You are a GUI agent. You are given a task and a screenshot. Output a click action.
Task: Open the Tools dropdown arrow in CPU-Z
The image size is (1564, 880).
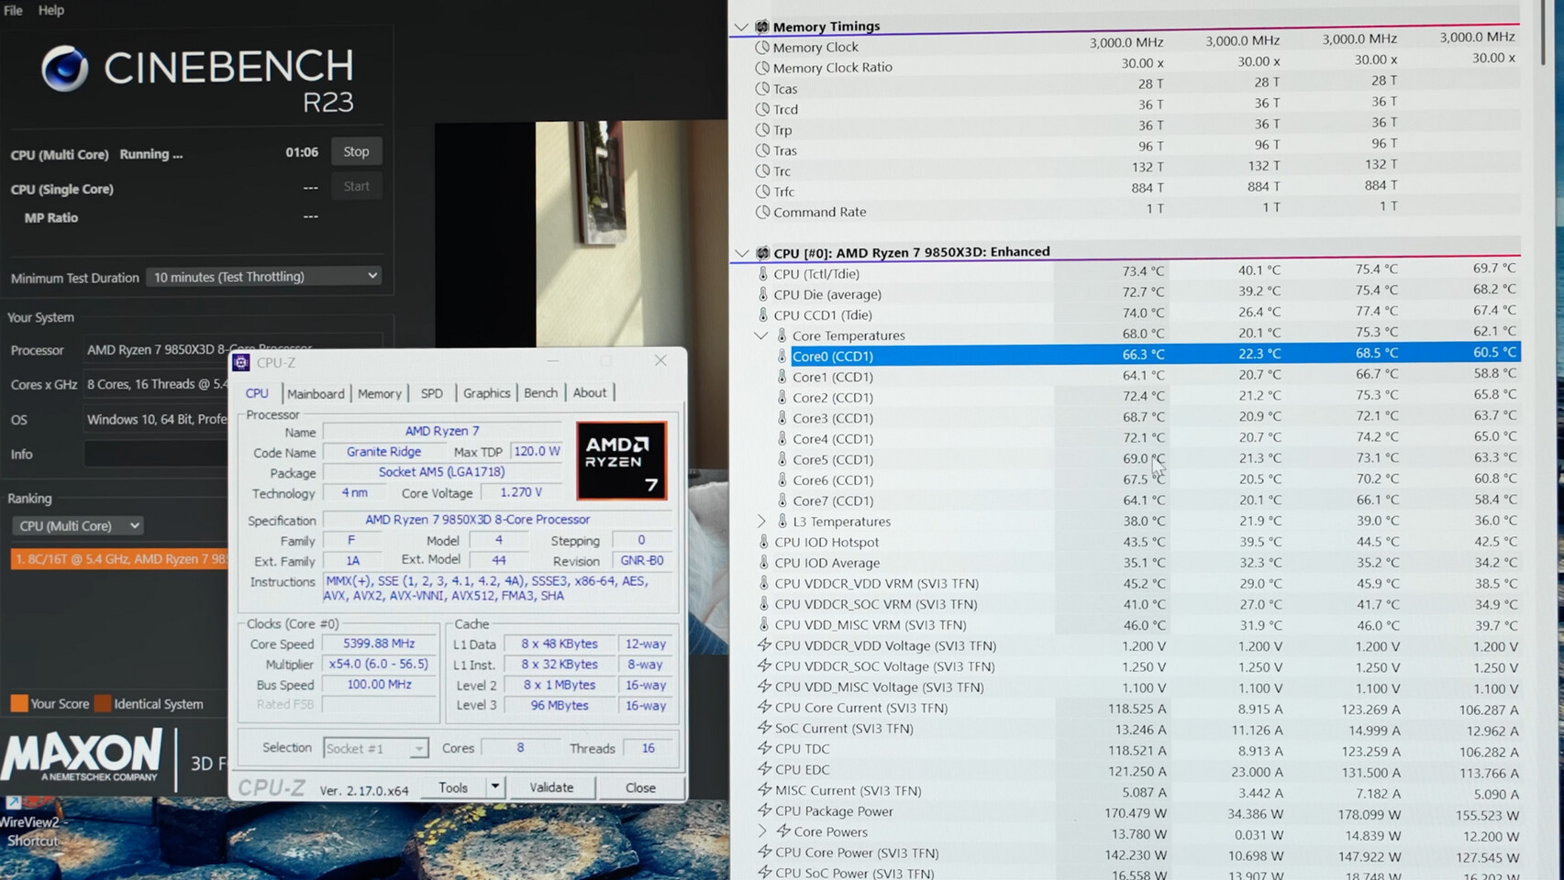(x=494, y=787)
